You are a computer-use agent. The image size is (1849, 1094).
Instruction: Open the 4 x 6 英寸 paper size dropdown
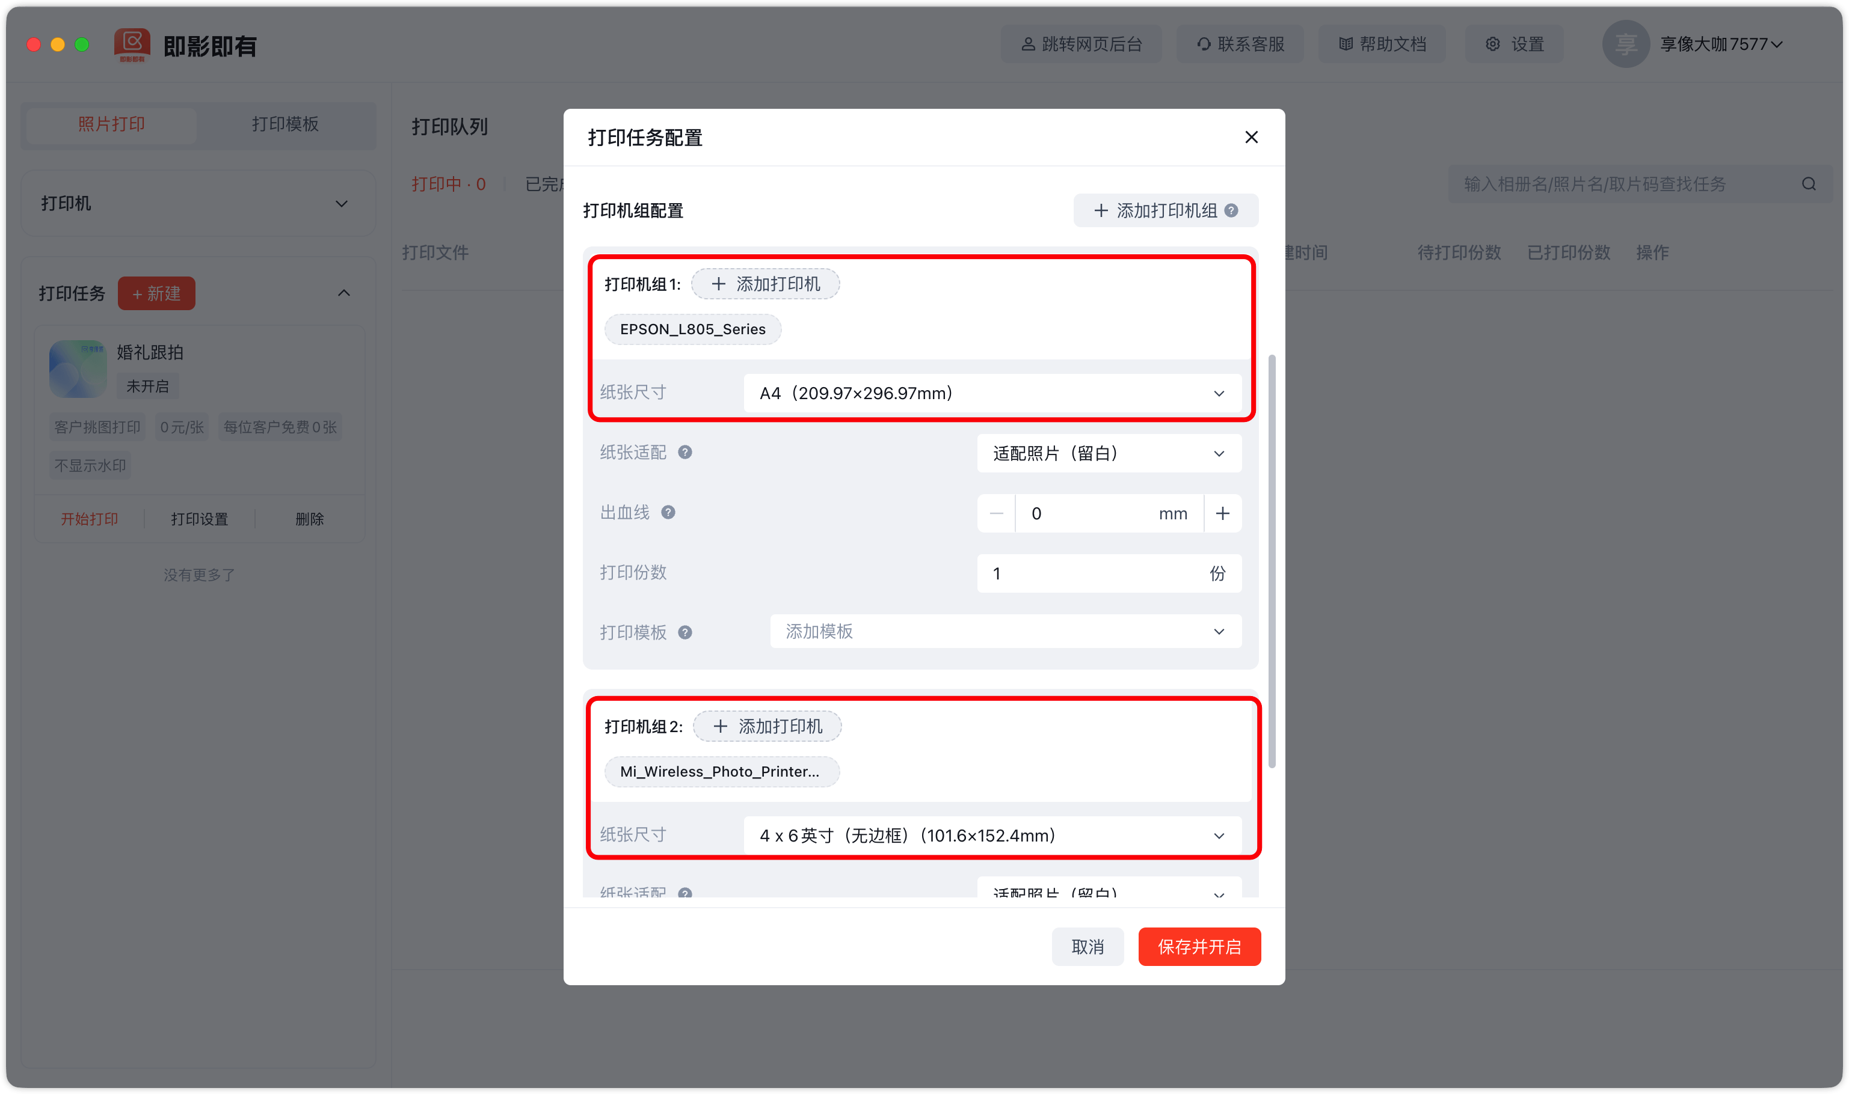(991, 836)
